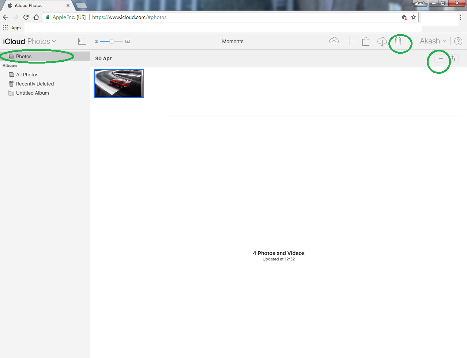Upload photos with the cloud upload icon
The height and width of the screenshot is (358, 467).
334,41
